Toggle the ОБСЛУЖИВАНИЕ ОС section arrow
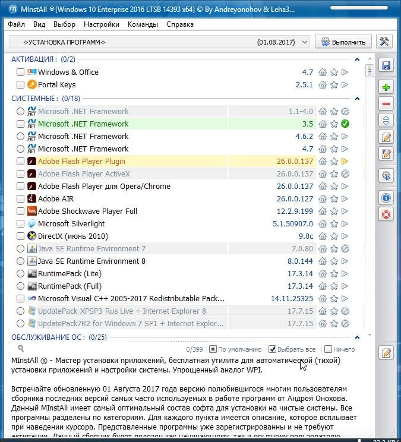 [357, 337]
